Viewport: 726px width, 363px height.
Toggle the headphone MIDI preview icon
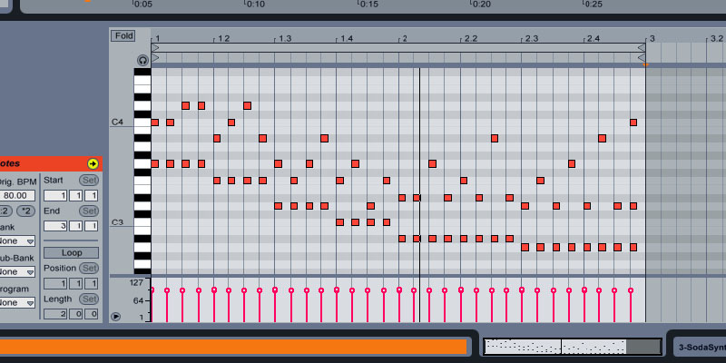(x=142, y=61)
